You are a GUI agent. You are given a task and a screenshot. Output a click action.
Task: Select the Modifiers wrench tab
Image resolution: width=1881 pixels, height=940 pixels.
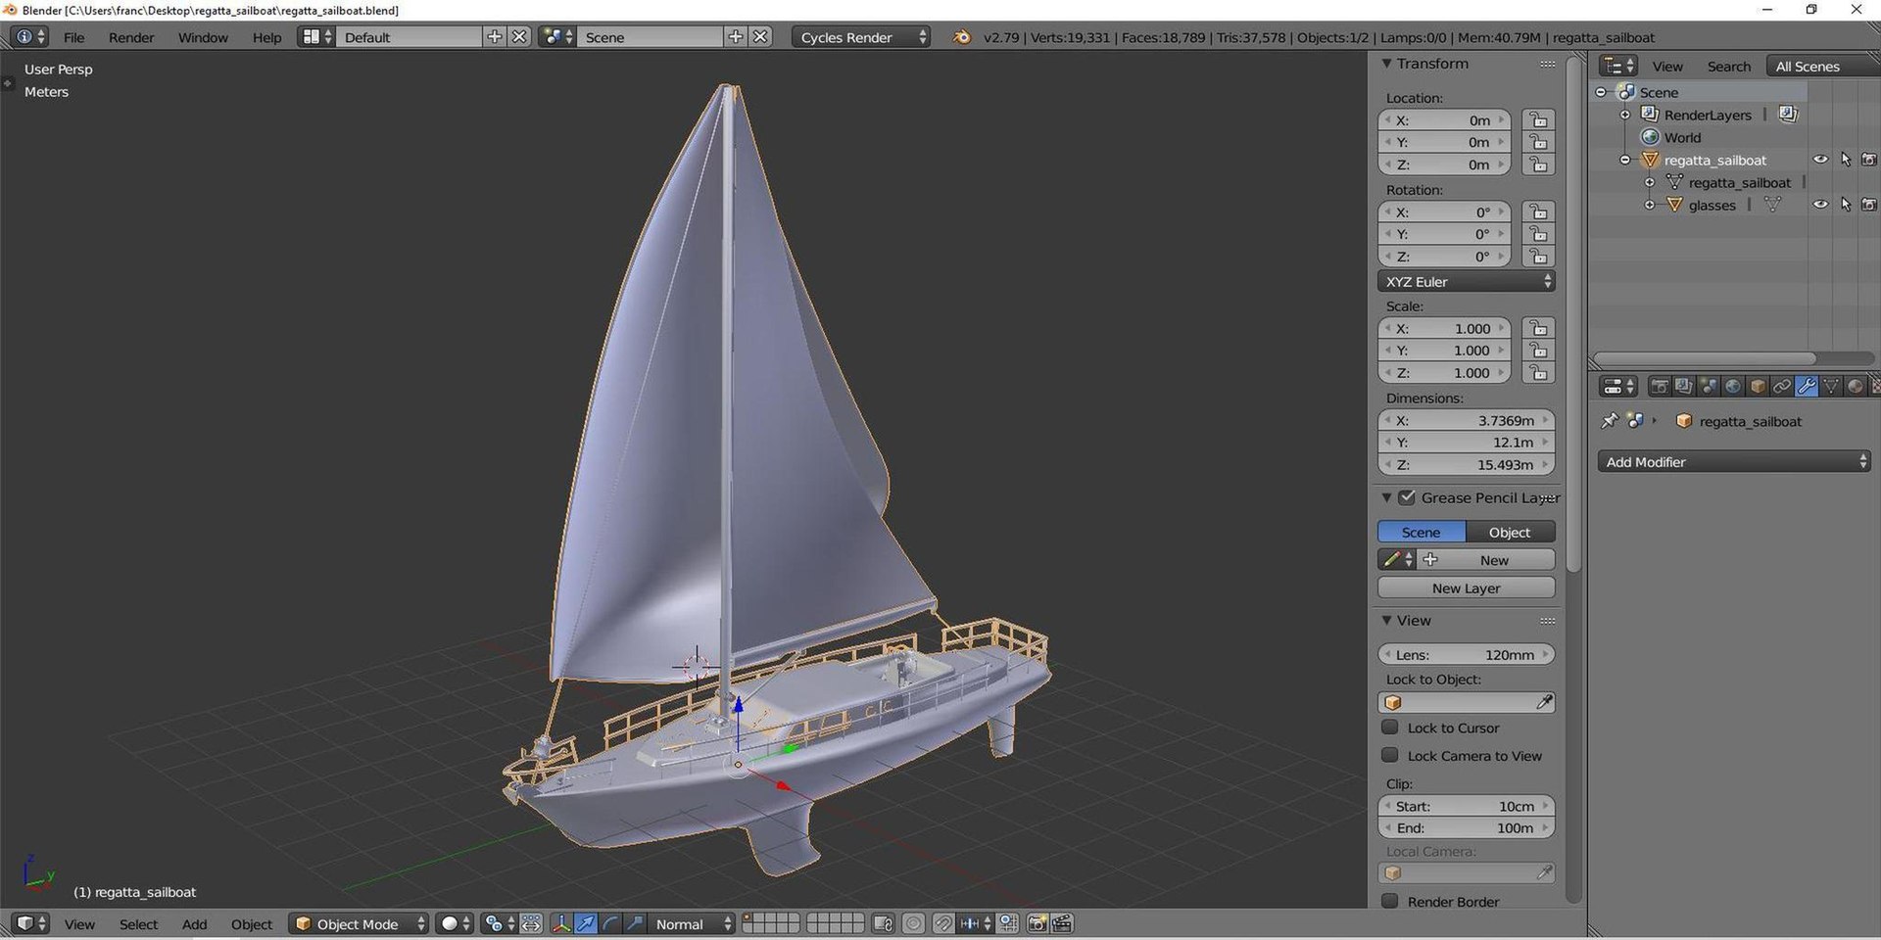(1807, 387)
